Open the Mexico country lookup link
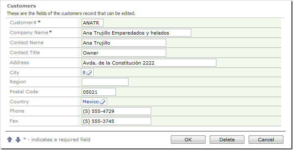Image resolution: width=293 pixels, height=150 pixels. (x=90, y=102)
